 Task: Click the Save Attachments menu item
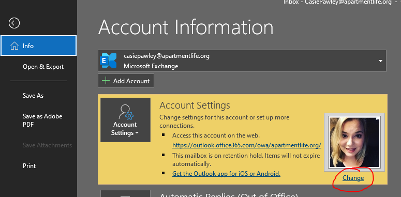(47, 145)
